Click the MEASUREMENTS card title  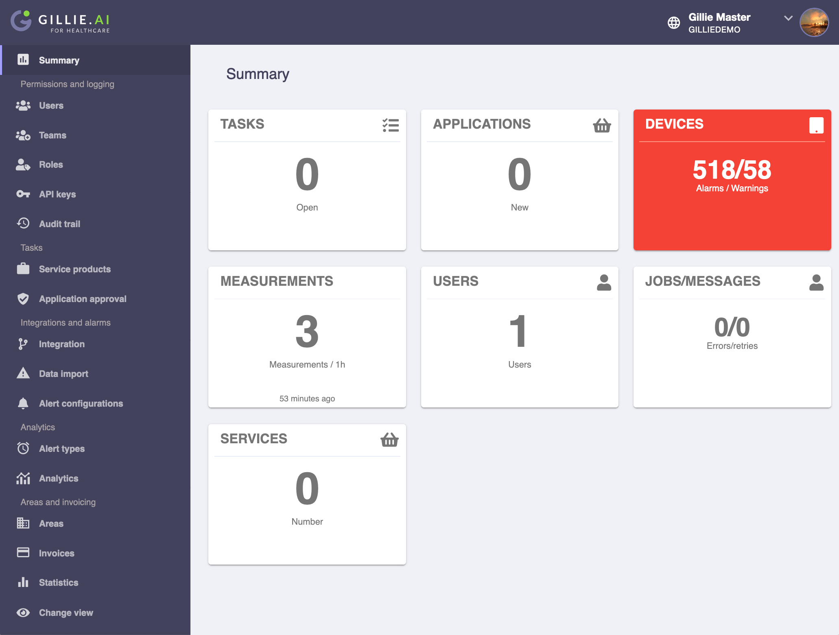pyautogui.click(x=277, y=281)
